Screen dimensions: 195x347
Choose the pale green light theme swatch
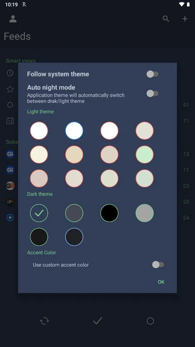point(145,154)
